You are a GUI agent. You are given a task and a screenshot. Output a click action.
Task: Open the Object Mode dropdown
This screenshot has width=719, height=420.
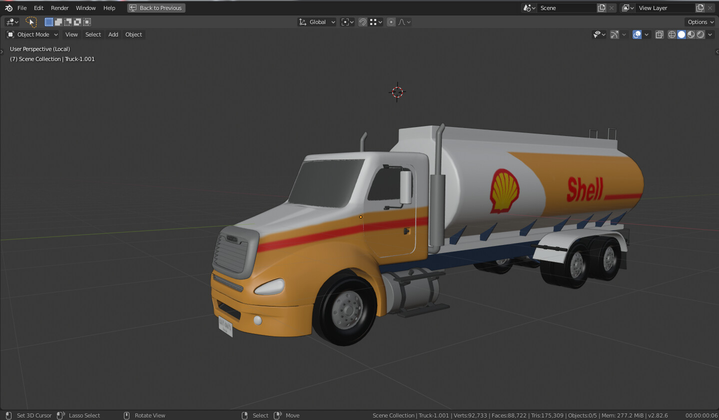coord(32,34)
